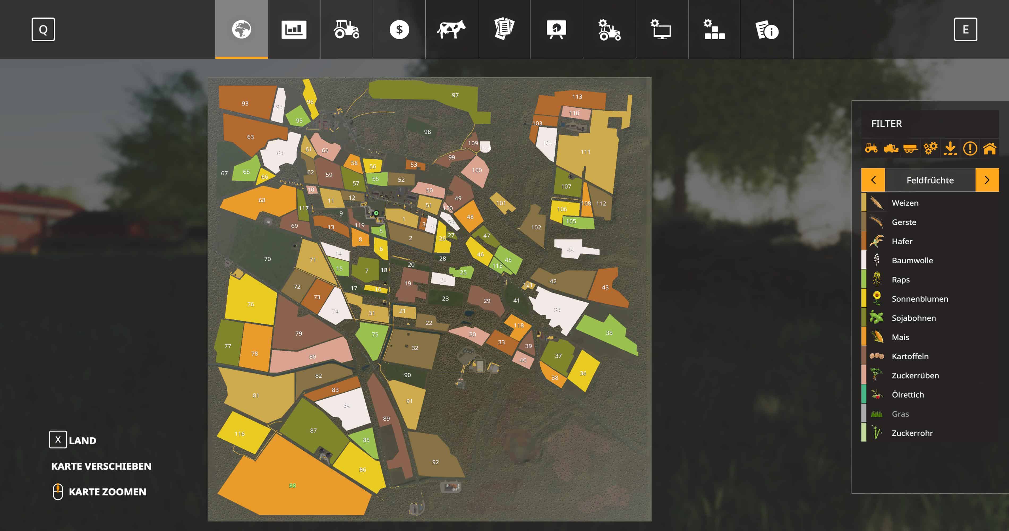Viewport: 1009px width, 531px height.
Task: Toggle the combine harvester map filter
Action: coord(891,148)
